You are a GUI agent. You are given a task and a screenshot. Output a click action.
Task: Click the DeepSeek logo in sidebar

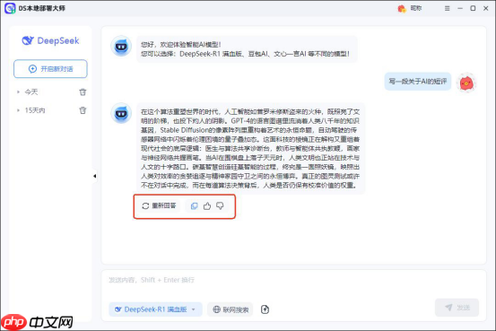[50, 40]
